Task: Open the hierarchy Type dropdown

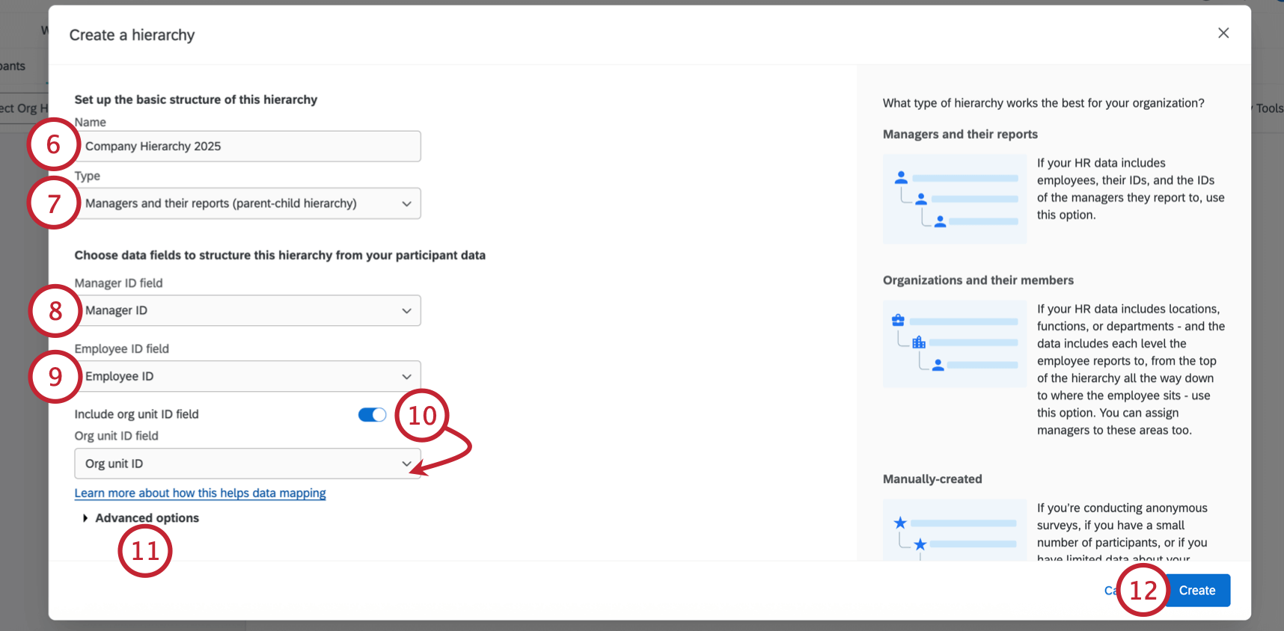Action: 248,203
